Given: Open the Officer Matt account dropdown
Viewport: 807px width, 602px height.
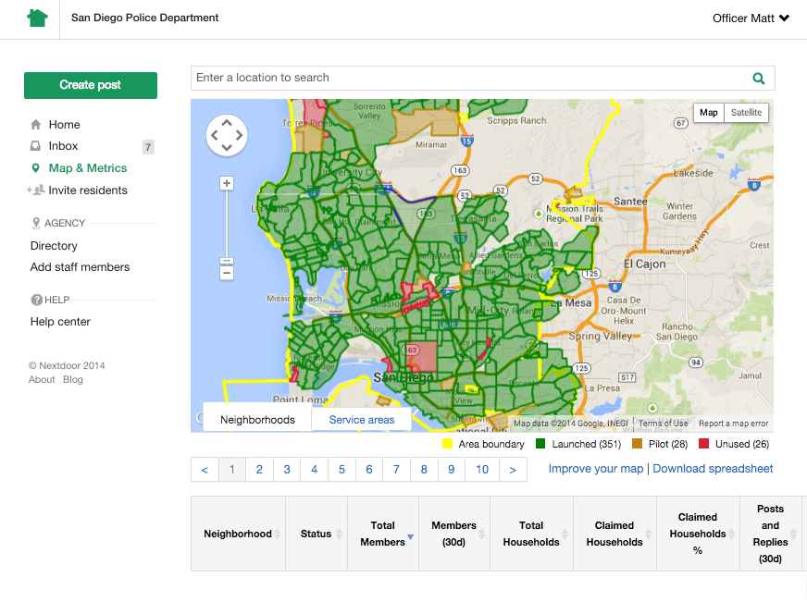Looking at the screenshot, I should (751, 18).
